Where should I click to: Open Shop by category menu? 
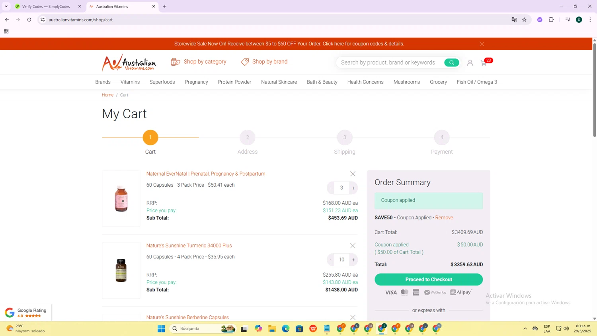pyautogui.click(x=199, y=62)
